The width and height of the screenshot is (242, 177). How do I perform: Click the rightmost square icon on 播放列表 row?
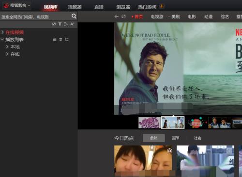(x=67, y=39)
